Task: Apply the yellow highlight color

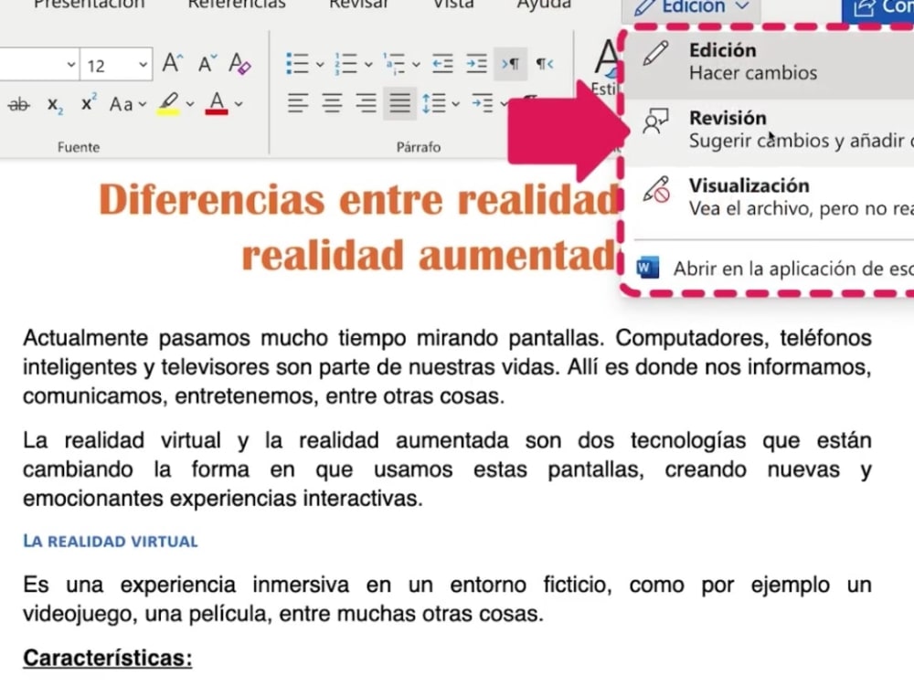Action: coord(168,104)
